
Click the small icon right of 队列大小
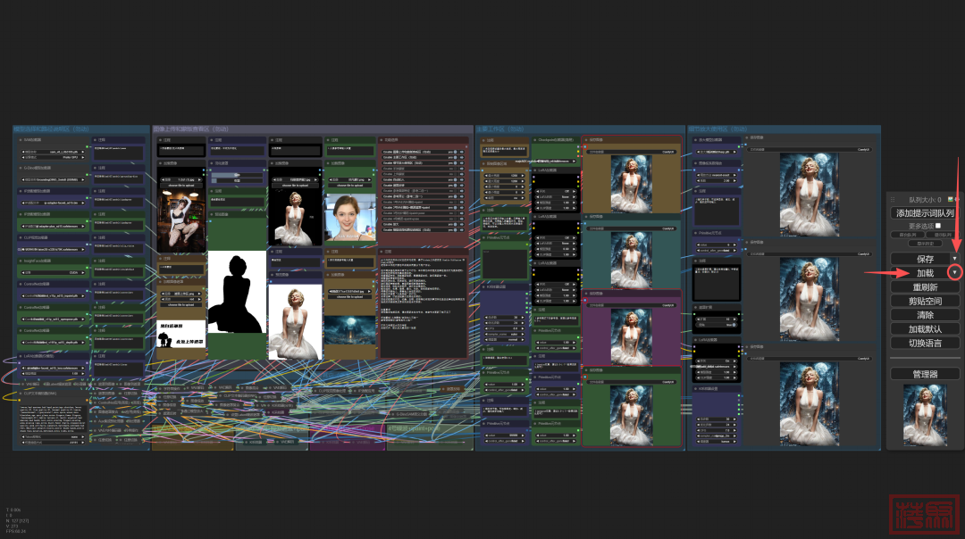coord(951,200)
